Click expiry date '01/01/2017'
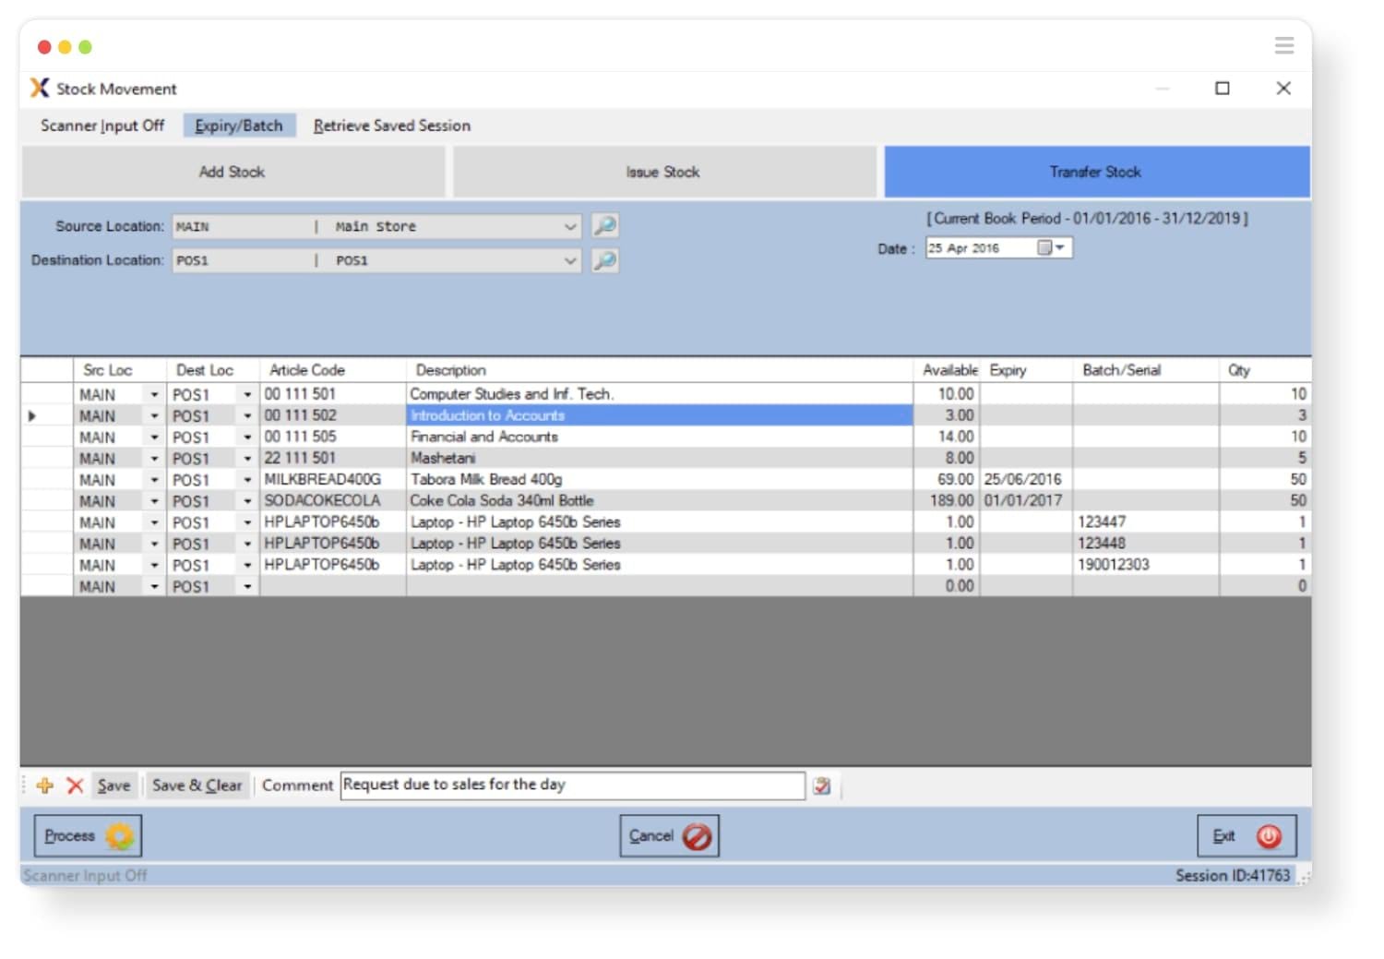The image size is (1384, 959). click(1026, 501)
